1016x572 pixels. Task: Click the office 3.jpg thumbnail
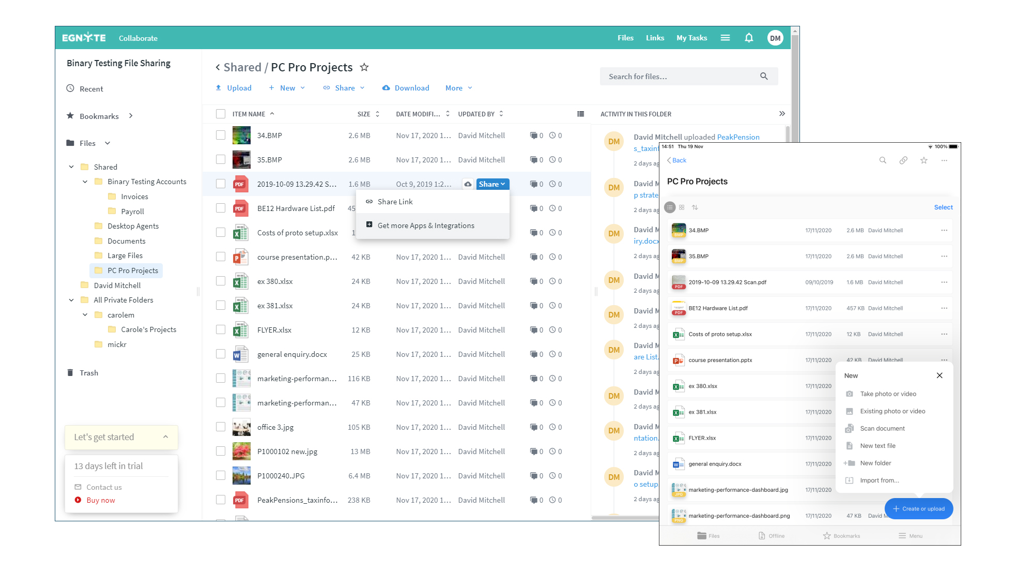pyautogui.click(x=241, y=427)
